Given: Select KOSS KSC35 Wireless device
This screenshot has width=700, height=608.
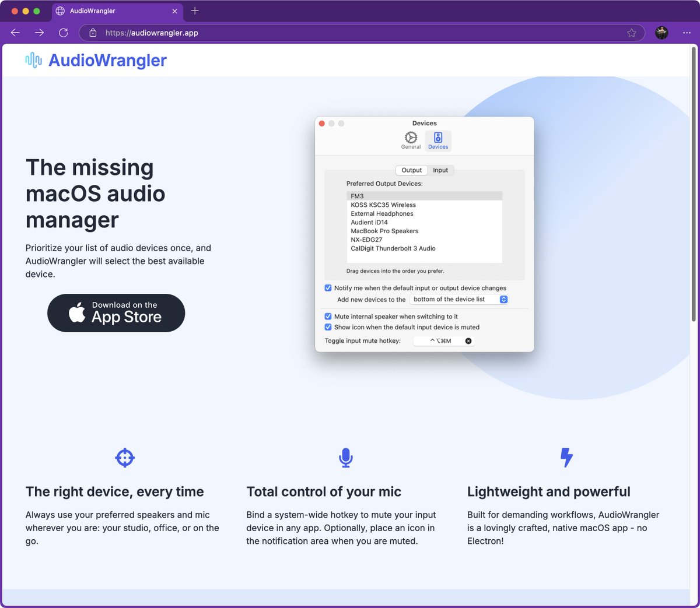Looking at the screenshot, I should coord(424,205).
